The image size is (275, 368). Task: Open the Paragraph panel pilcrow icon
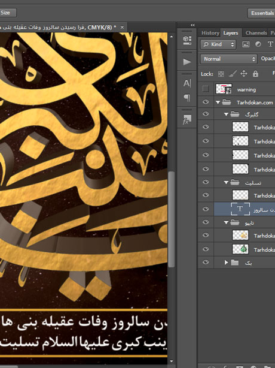(187, 98)
